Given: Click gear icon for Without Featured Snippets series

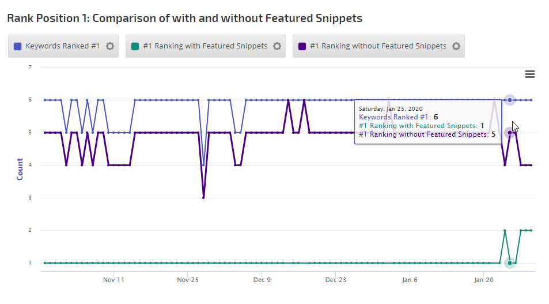Looking at the screenshot, I should point(456,46).
